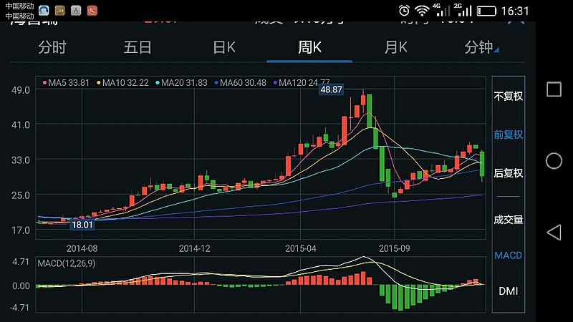This screenshot has height=322, width=573.
Task: Tap the 2015-09 date axis label
Action: coord(395,248)
